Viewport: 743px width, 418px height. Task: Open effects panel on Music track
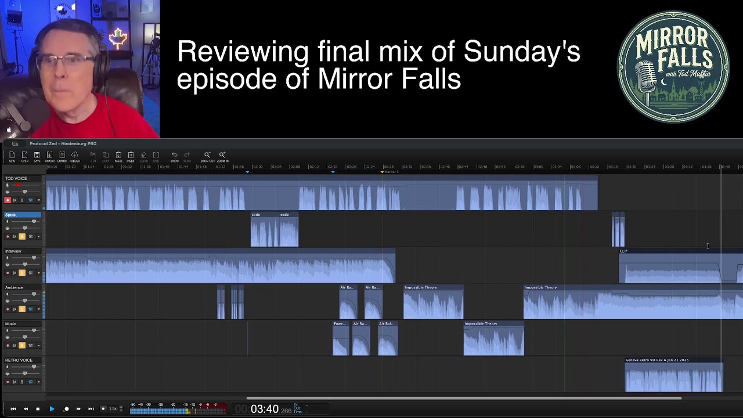click(x=31, y=345)
